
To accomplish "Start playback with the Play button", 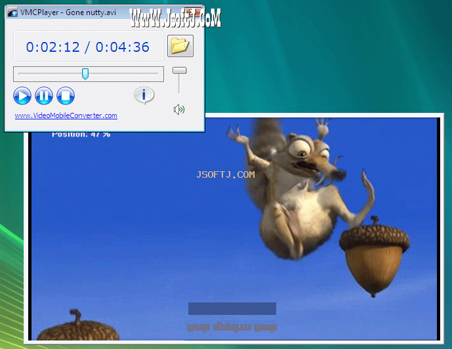I will [x=22, y=96].
